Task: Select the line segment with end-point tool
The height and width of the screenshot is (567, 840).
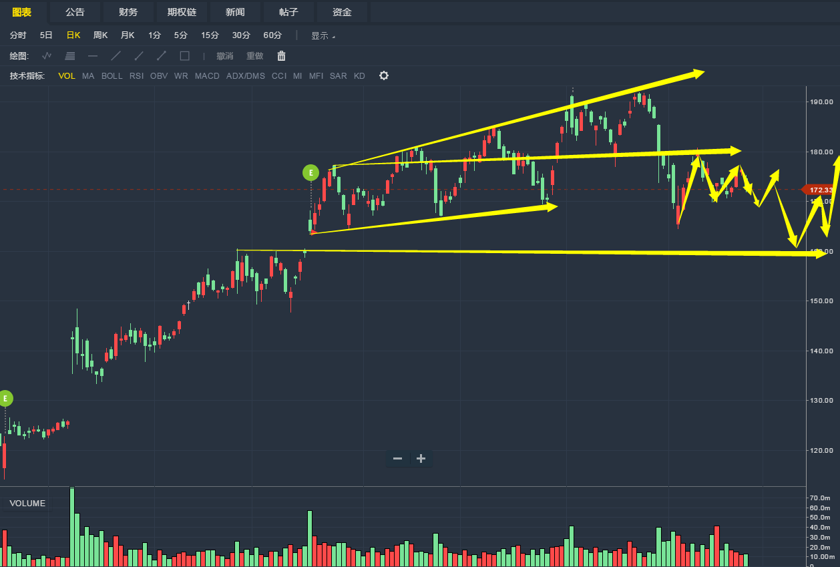Action: coord(162,56)
